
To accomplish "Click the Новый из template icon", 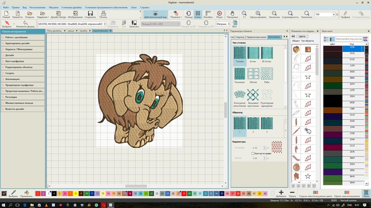I will pos(17,14).
